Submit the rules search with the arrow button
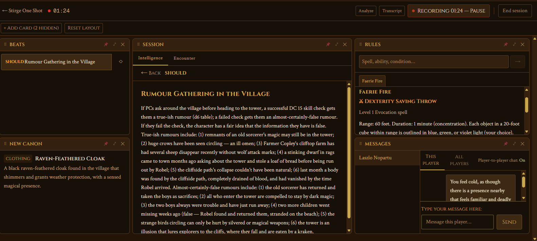537x241 pixels. 518,62
